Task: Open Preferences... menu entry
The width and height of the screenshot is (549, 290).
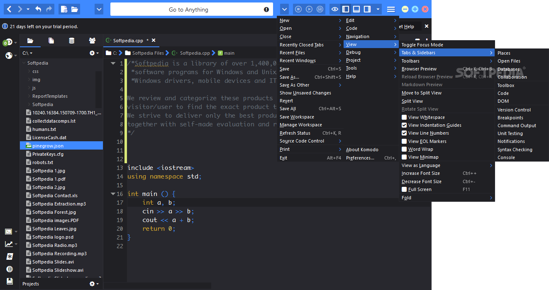Action: click(371, 158)
